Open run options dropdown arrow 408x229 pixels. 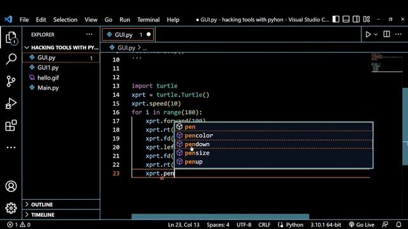(x=375, y=34)
